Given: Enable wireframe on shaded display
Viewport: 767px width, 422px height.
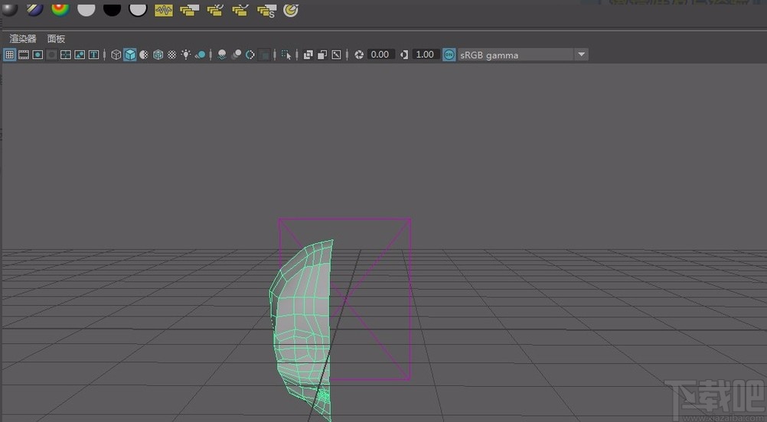Looking at the screenshot, I should 158,55.
